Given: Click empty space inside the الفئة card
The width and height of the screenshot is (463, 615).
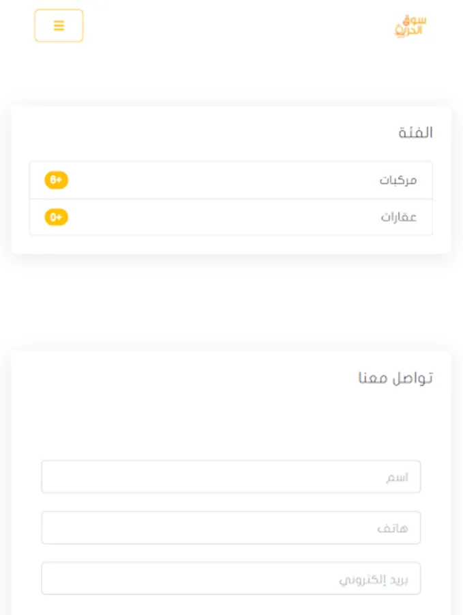Looking at the screenshot, I should (x=205, y=133).
